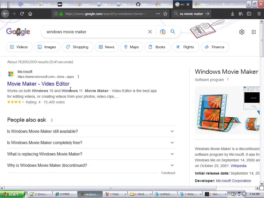Viewport: 264px width, 198px height.
Task: Reload the current page
Action: click(22, 14)
